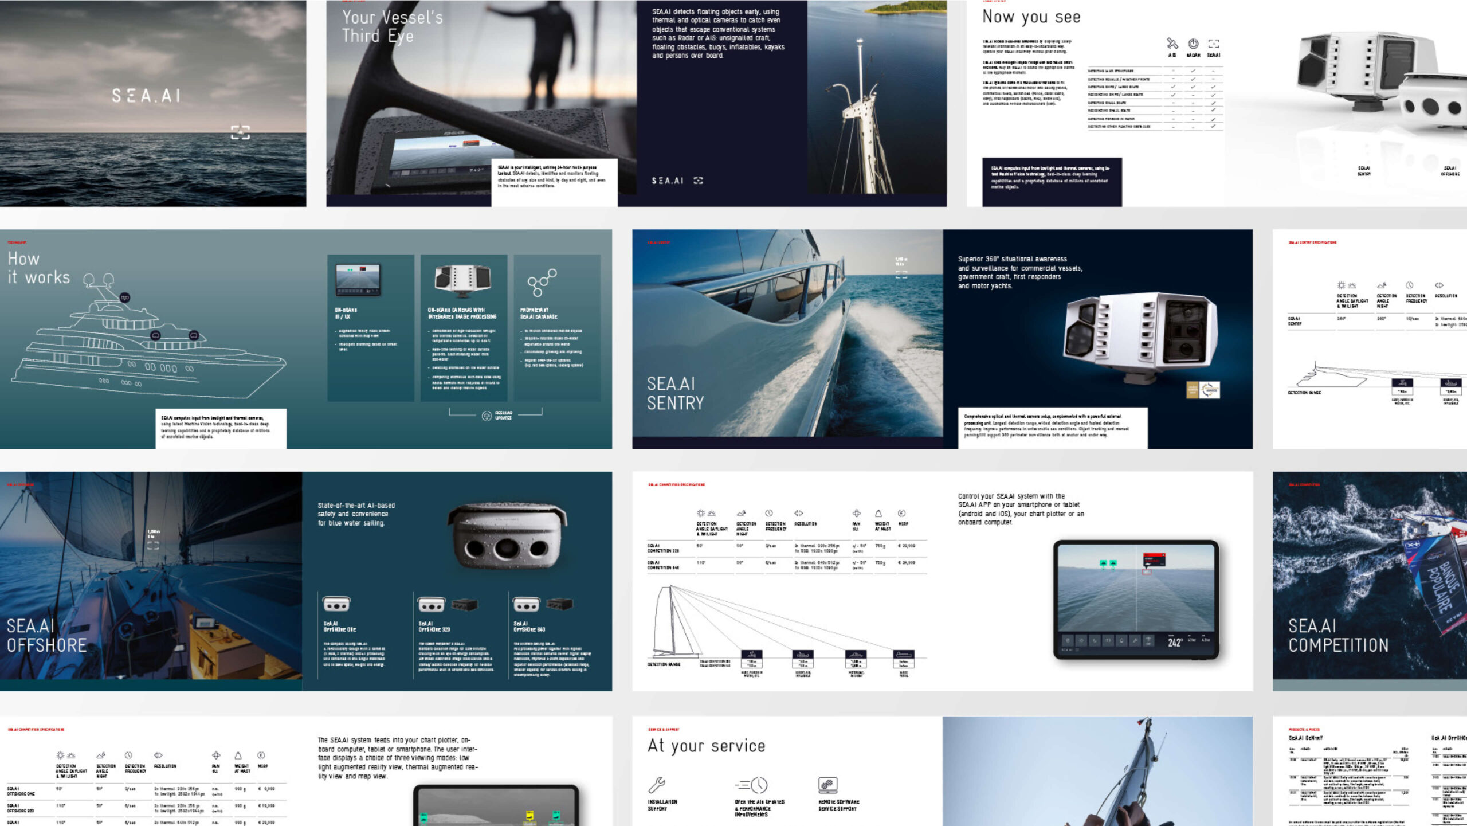Click the clock icon in the Sentry table
The height and width of the screenshot is (826, 1467).
coord(1409,285)
